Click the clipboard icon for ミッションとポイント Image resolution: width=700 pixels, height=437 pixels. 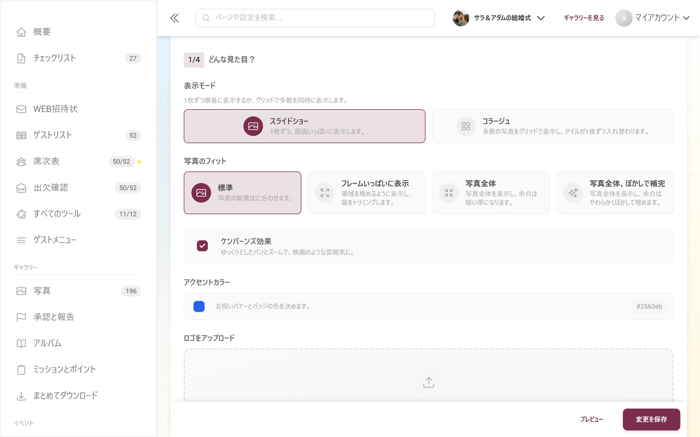21,370
